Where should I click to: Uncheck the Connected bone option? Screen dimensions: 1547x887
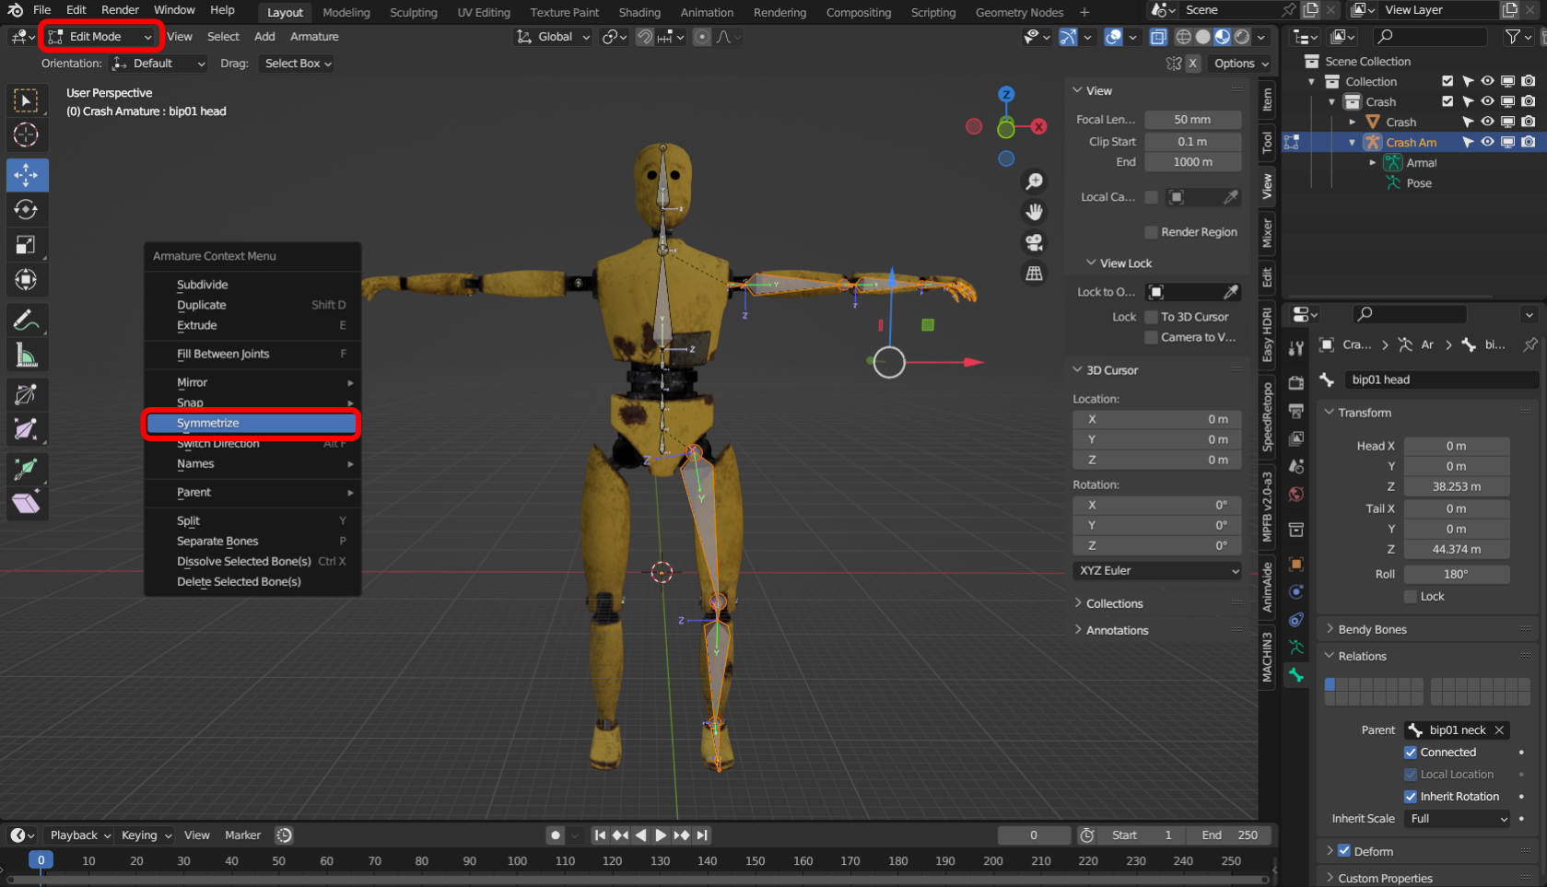[1411, 753]
